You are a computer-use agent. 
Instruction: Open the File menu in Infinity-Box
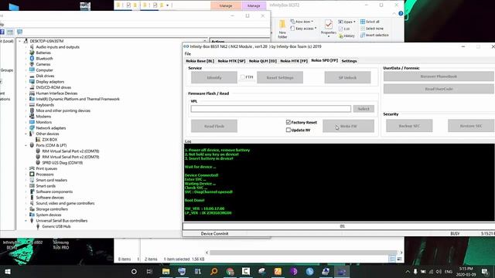(x=187, y=53)
